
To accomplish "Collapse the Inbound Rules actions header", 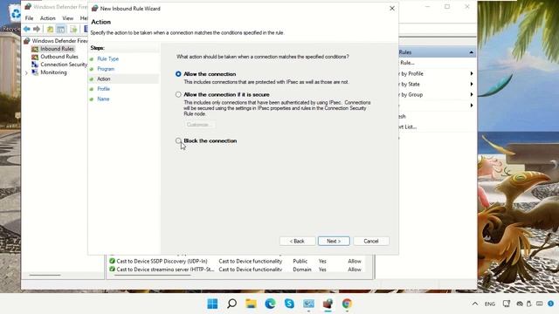I will tap(472, 52).
